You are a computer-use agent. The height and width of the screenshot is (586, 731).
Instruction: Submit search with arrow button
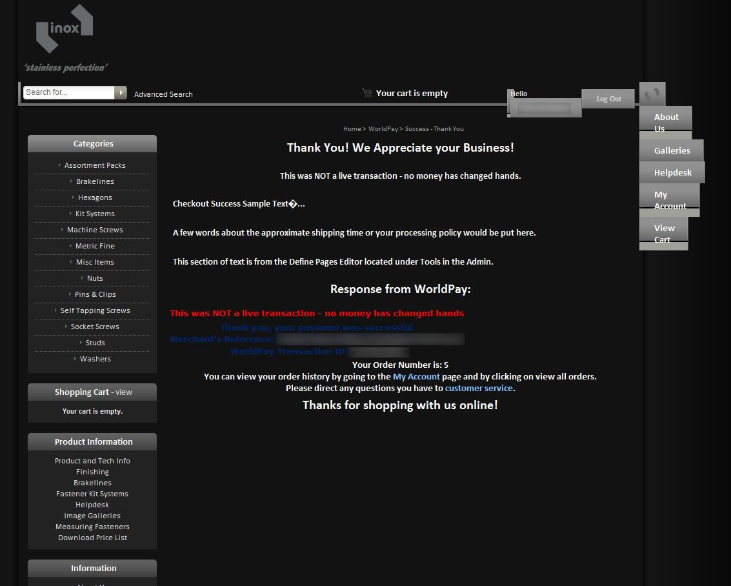[121, 92]
